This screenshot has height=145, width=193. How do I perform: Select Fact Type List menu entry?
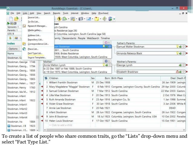point(35,53)
